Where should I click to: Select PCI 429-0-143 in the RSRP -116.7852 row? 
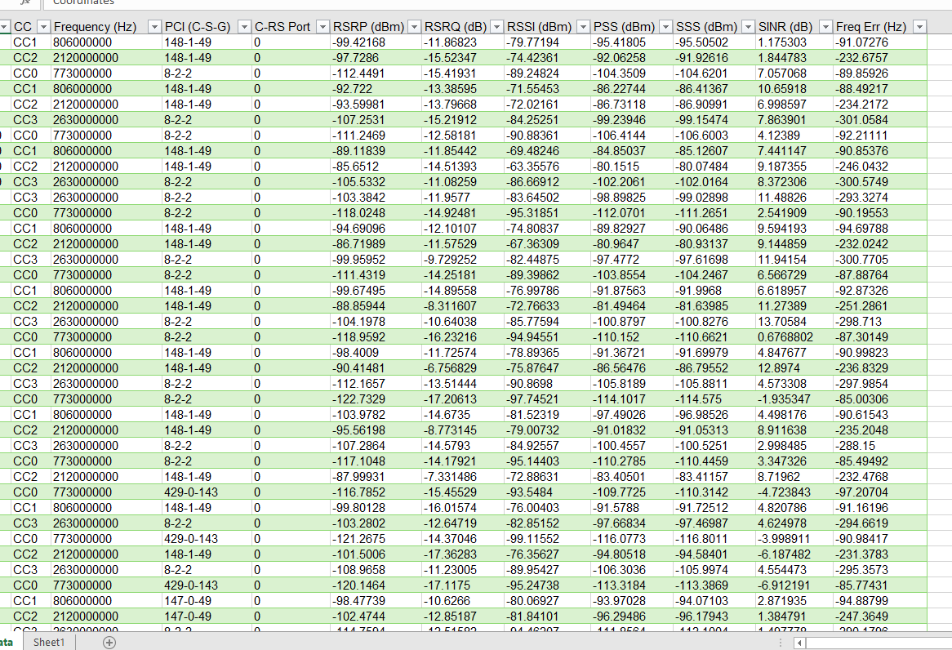click(207, 492)
